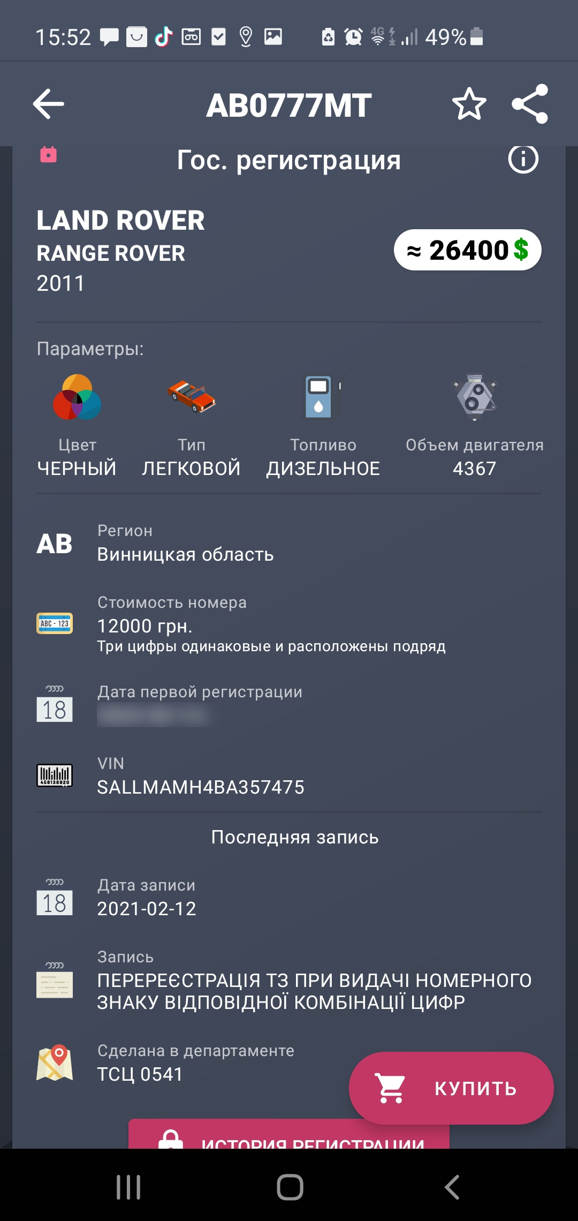Viewport: 578px width, 1221px height.
Task: Open the info icon beside Гос. регистрация
Action: (523, 159)
